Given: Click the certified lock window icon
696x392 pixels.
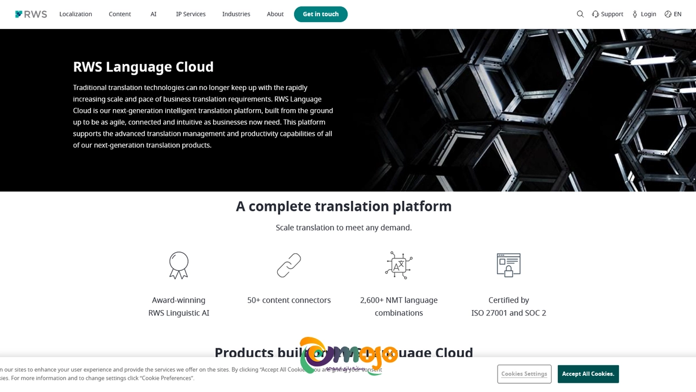Looking at the screenshot, I should 509,265.
